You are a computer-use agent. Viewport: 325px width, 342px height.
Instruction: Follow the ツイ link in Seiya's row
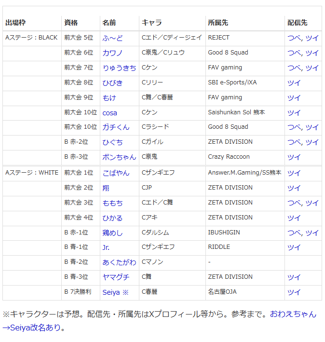294,292
